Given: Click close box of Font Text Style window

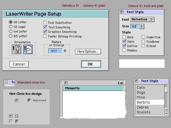Looking at the screenshot, I should coord(122,12).
